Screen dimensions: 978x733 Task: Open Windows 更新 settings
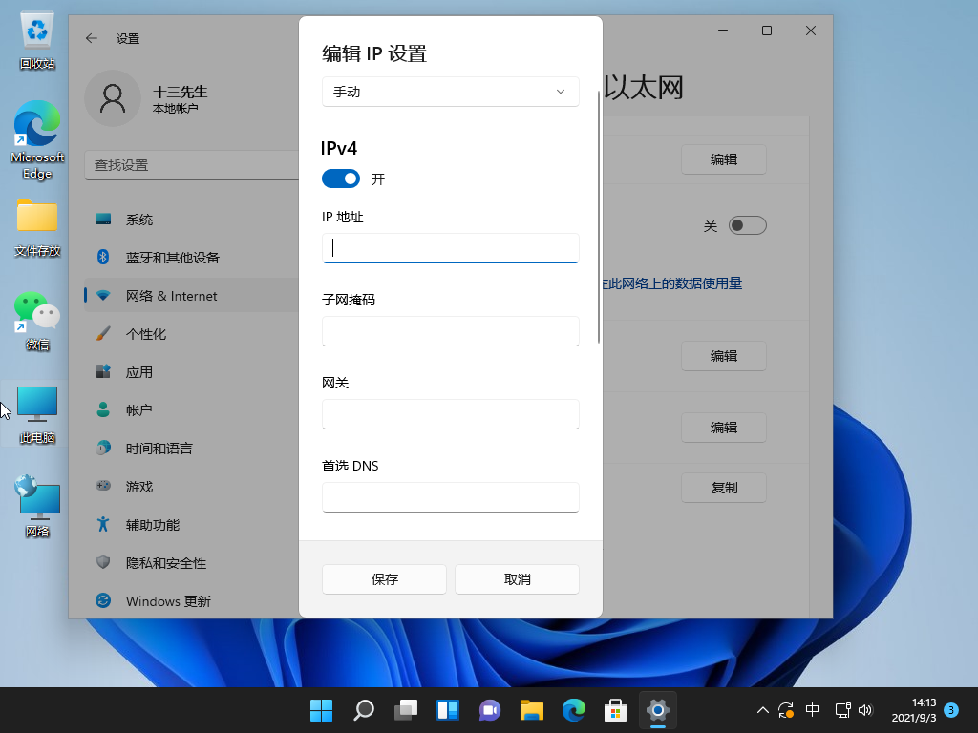click(x=168, y=600)
